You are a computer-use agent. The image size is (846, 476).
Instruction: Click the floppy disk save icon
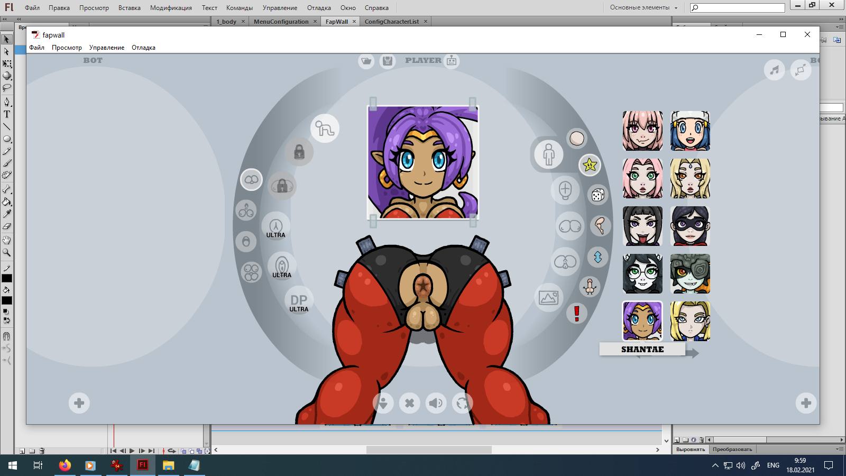tap(388, 61)
